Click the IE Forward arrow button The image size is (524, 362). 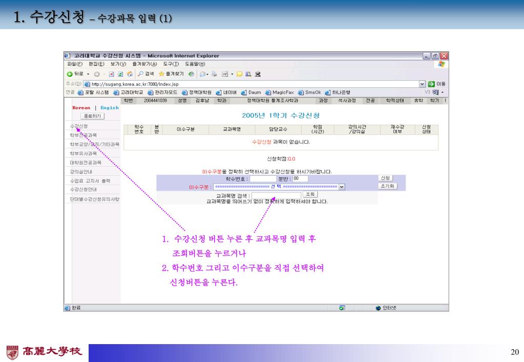click(97, 74)
